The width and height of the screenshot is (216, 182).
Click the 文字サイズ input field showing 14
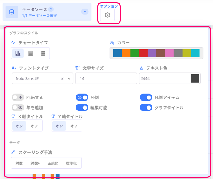pos(106,78)
